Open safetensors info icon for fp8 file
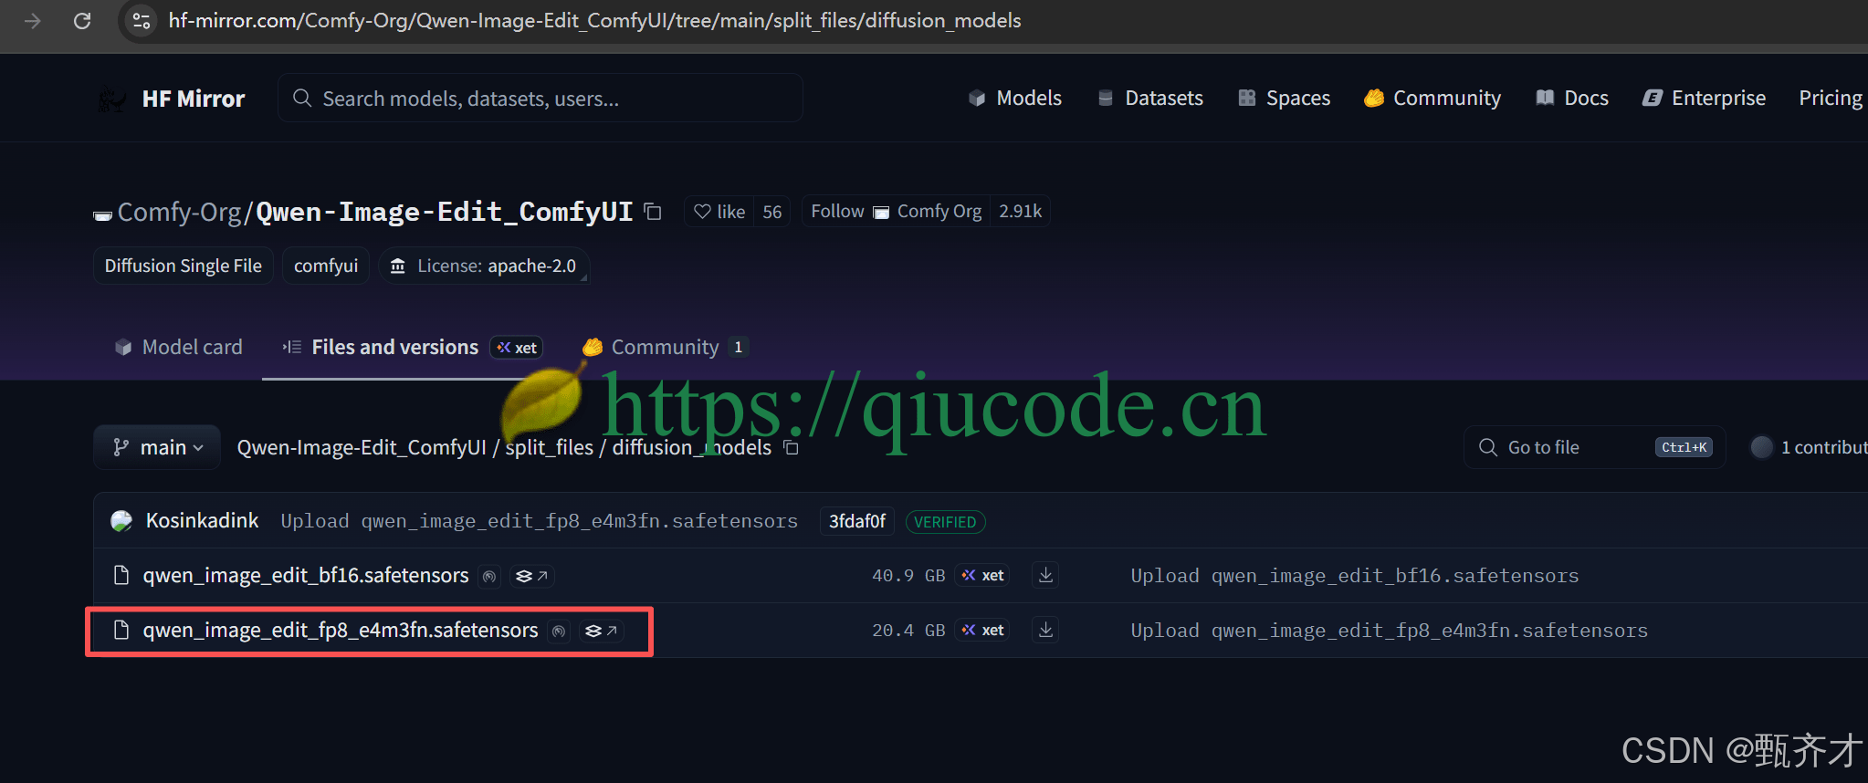 tap(559, 631)
